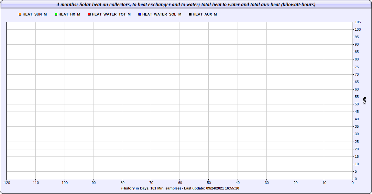Click the 80 y-axis tick label

[x=357, y=59]
